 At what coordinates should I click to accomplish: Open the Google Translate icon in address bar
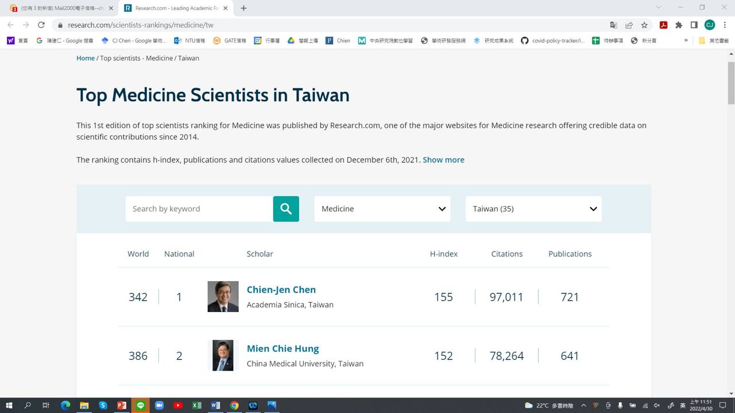point(614,25)
